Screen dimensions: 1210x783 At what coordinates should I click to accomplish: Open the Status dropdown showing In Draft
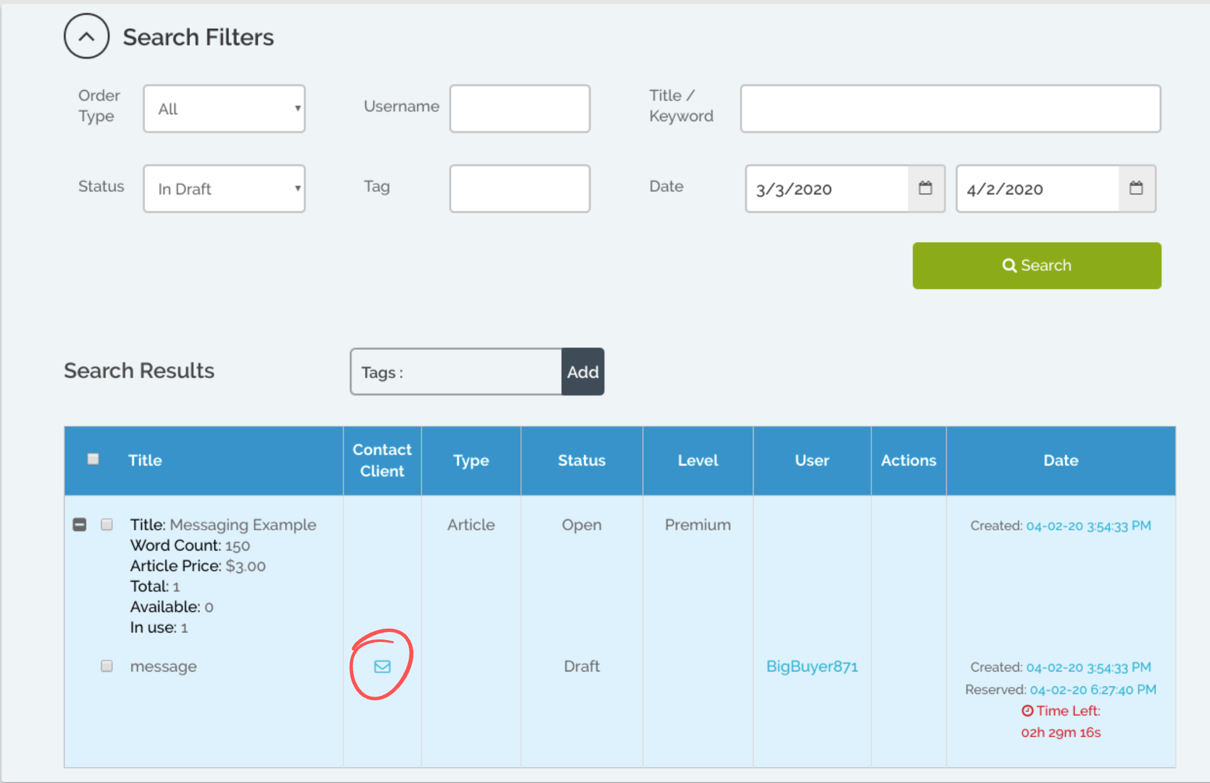[224, 189]
